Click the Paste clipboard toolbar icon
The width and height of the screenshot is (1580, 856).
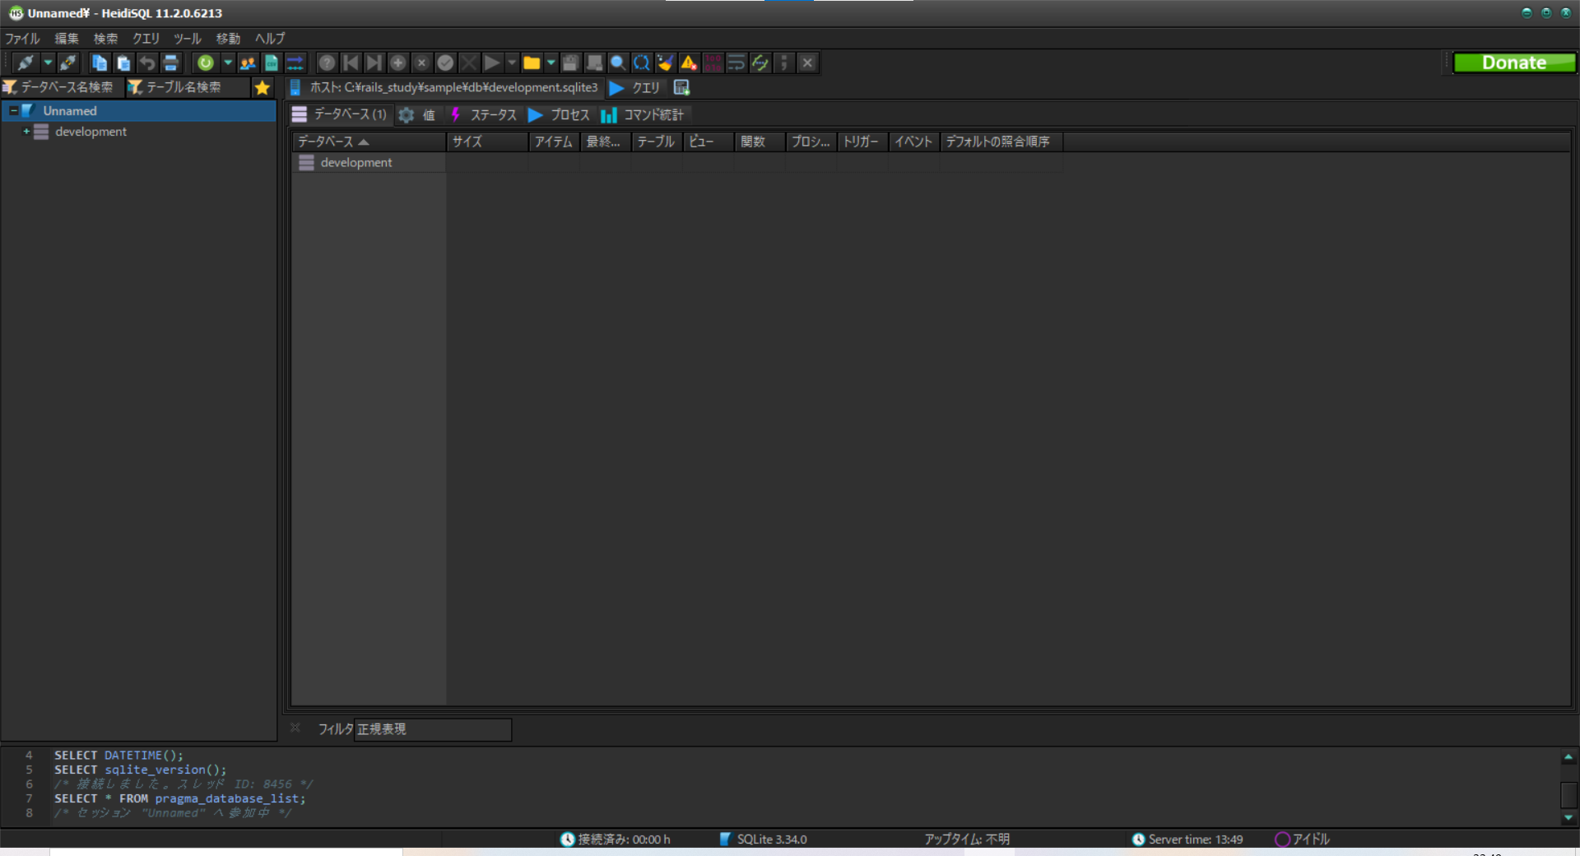click(x=123, y=63)
